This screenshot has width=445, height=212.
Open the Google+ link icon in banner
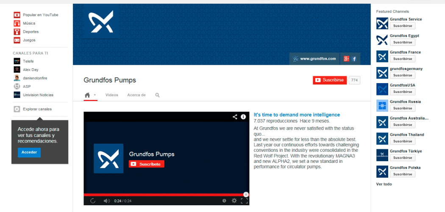pyautogui.click(x=346, y=59)
